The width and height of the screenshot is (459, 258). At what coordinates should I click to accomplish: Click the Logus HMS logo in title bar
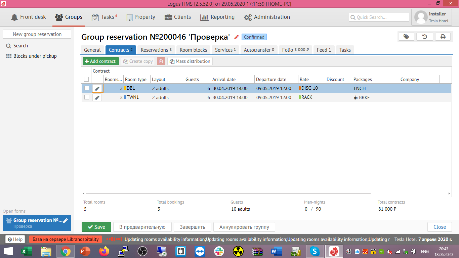pos(4,4)
